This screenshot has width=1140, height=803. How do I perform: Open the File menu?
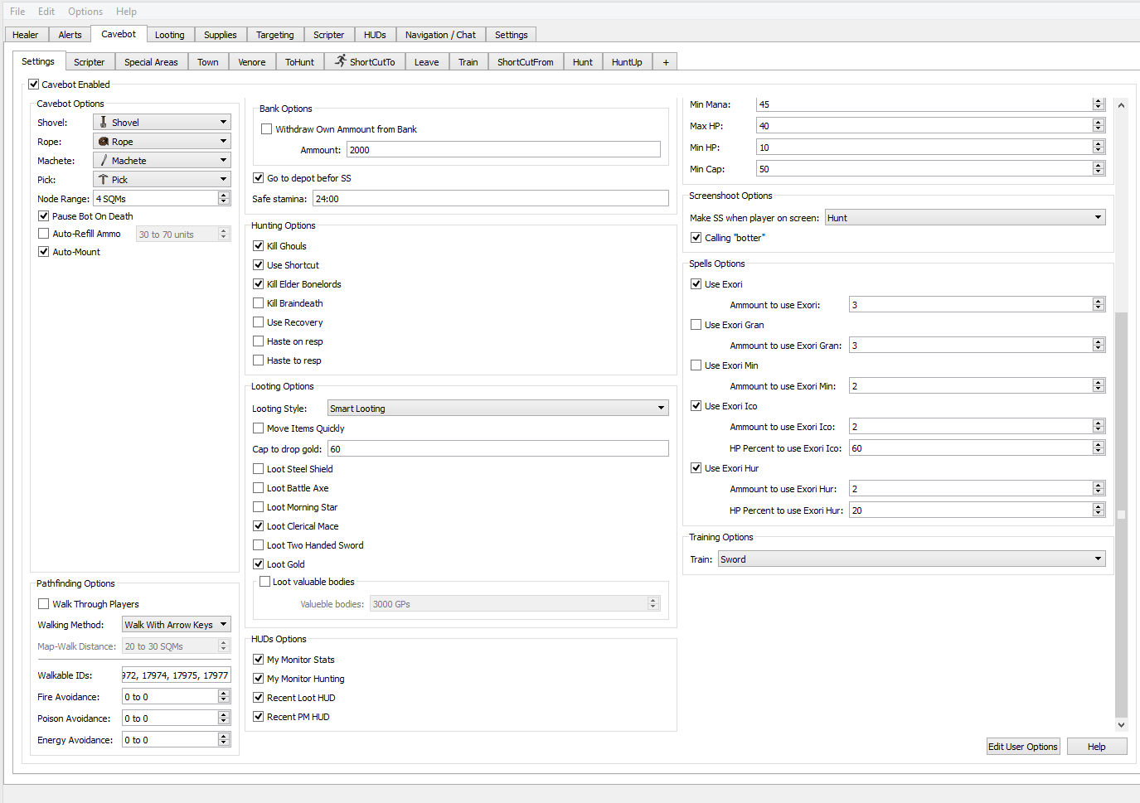click(17, 12)
